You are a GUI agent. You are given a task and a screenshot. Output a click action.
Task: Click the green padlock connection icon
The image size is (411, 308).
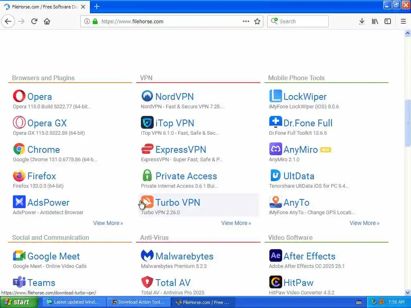pyautogui.click(x=95, y=22)
